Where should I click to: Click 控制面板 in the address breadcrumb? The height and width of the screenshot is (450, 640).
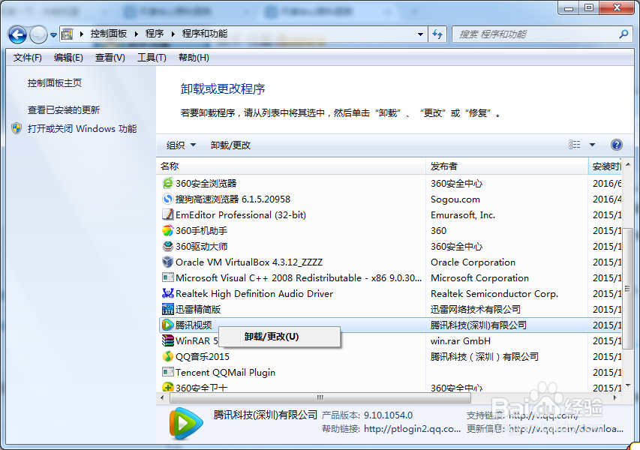(x=109, y=34)
